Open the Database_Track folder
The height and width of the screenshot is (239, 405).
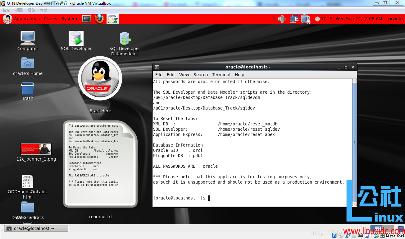pyautogui.click(x=27, y=207)
